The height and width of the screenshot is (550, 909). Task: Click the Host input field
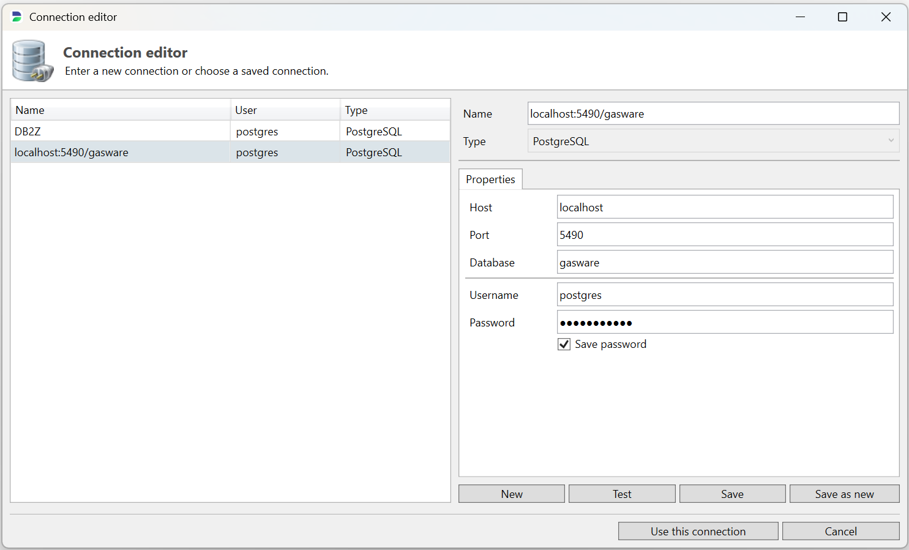[725, 207]
